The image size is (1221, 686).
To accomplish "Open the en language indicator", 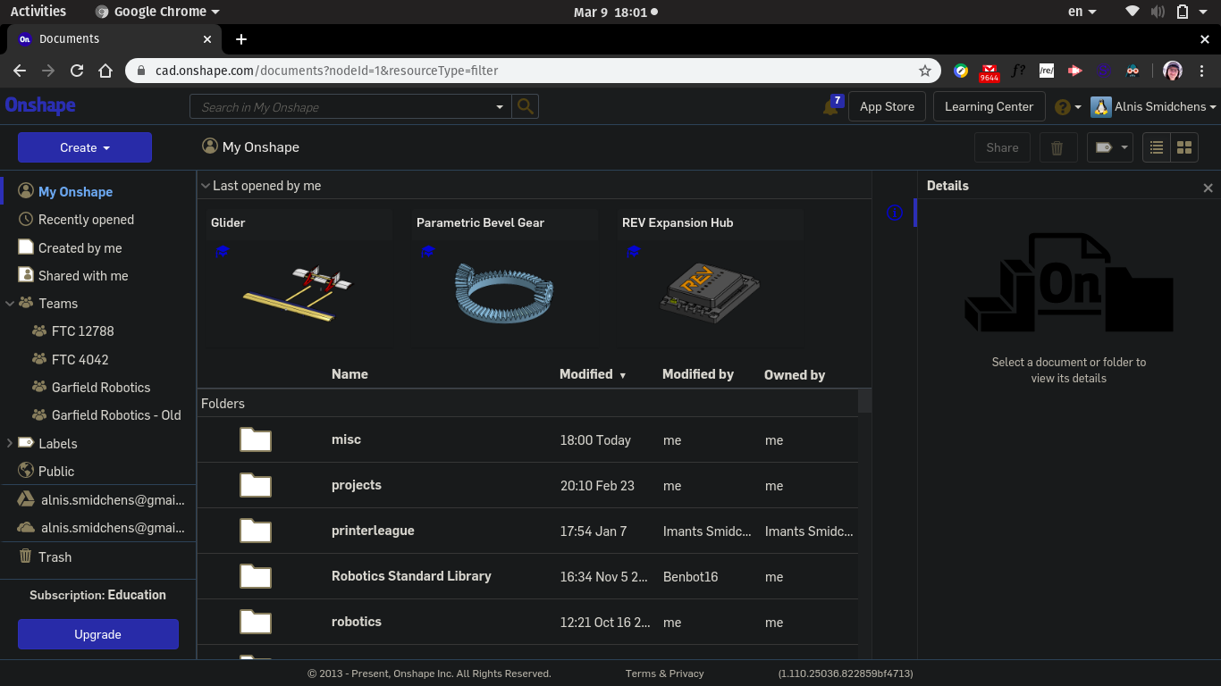I will 1082,12.
